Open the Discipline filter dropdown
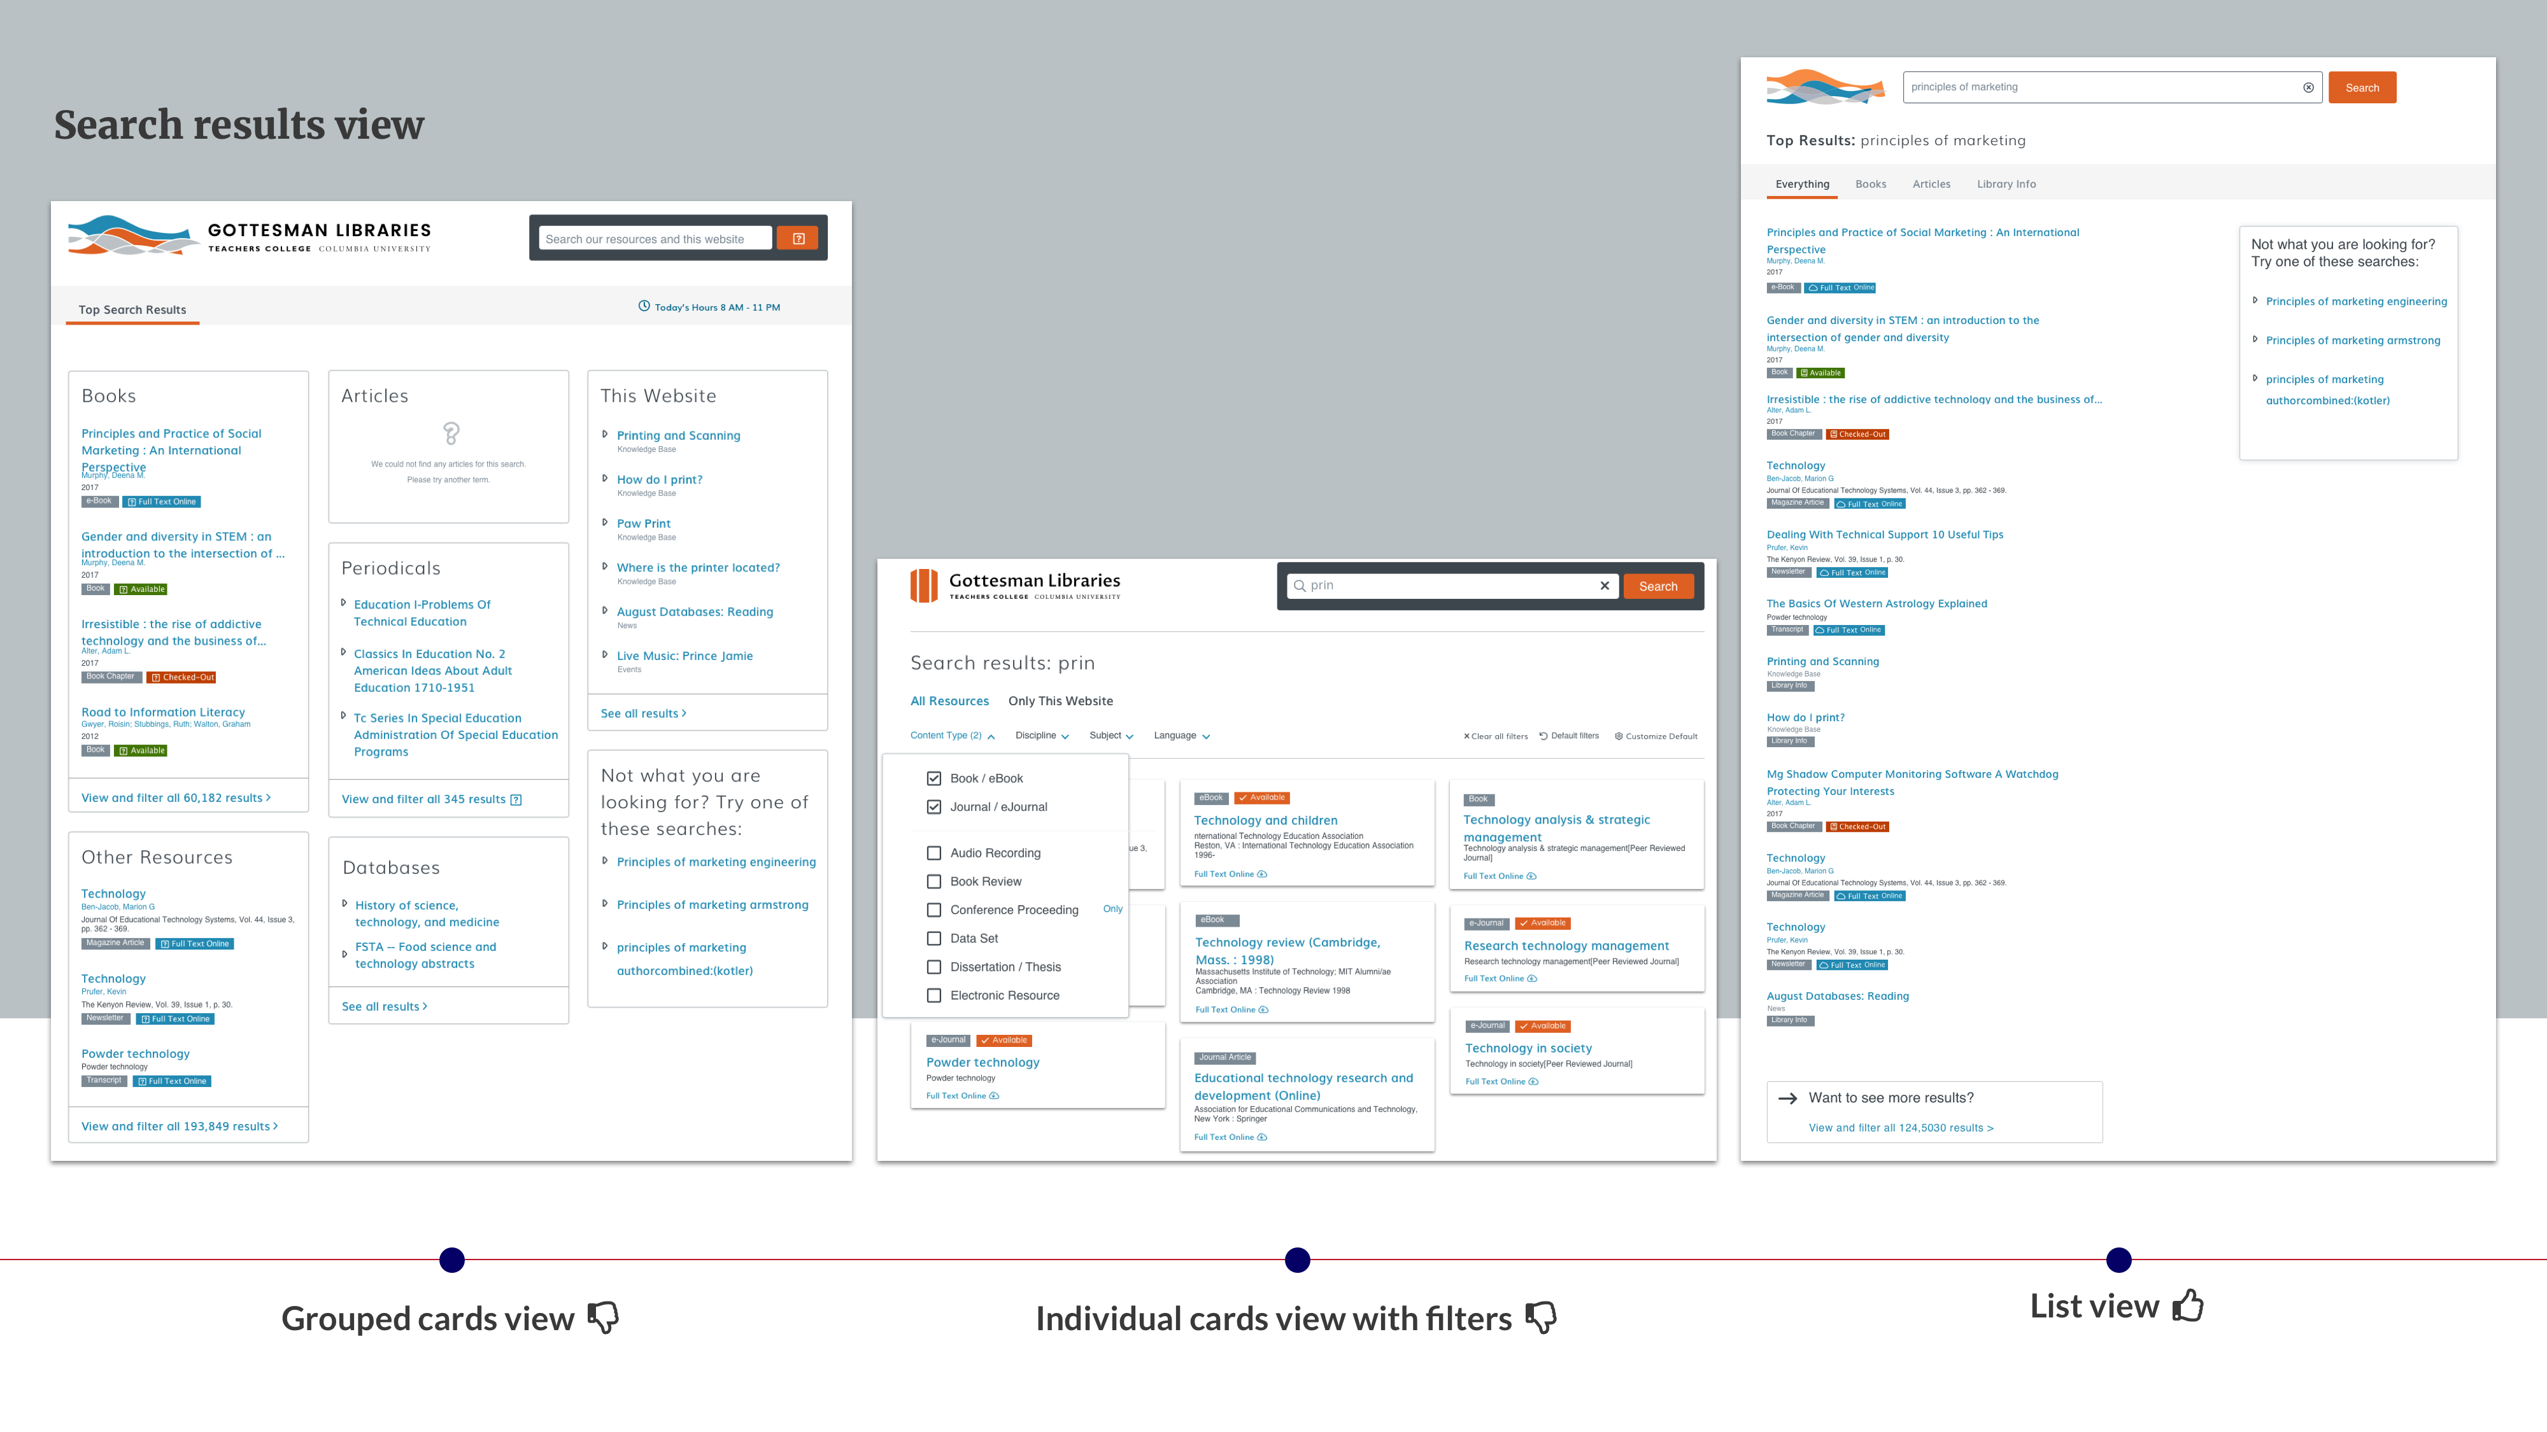Screen dimensions: 2547x1432 point(1041,735)
